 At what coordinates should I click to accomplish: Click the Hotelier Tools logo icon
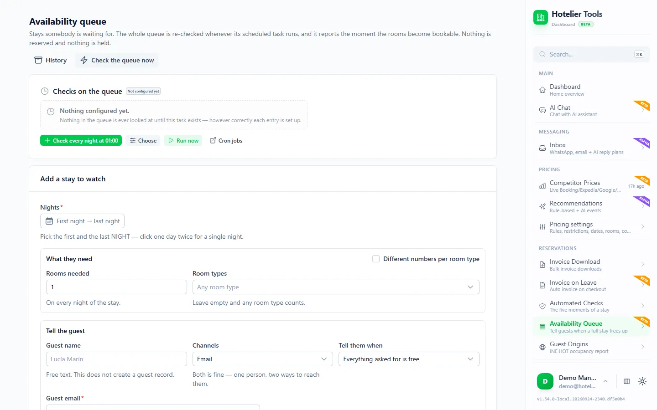pyautogui.click(x=541, y=17)
